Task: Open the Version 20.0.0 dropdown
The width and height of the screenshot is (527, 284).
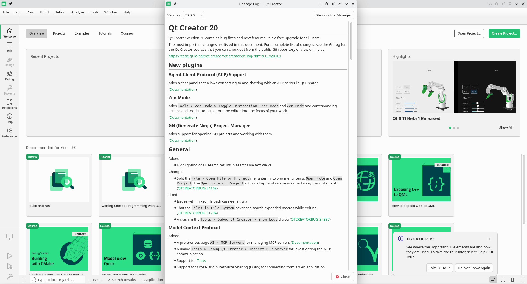Action: click(x=194, y=15)
